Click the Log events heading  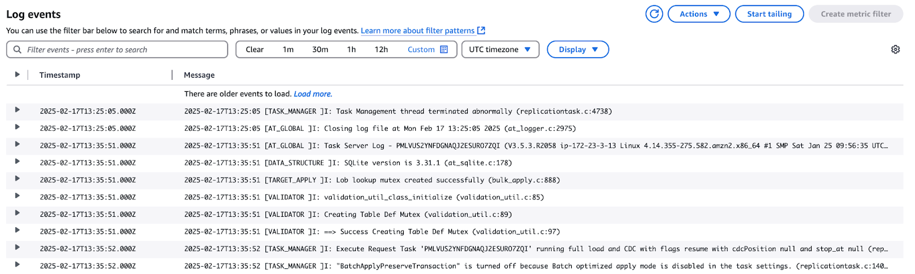click(33, 14)
